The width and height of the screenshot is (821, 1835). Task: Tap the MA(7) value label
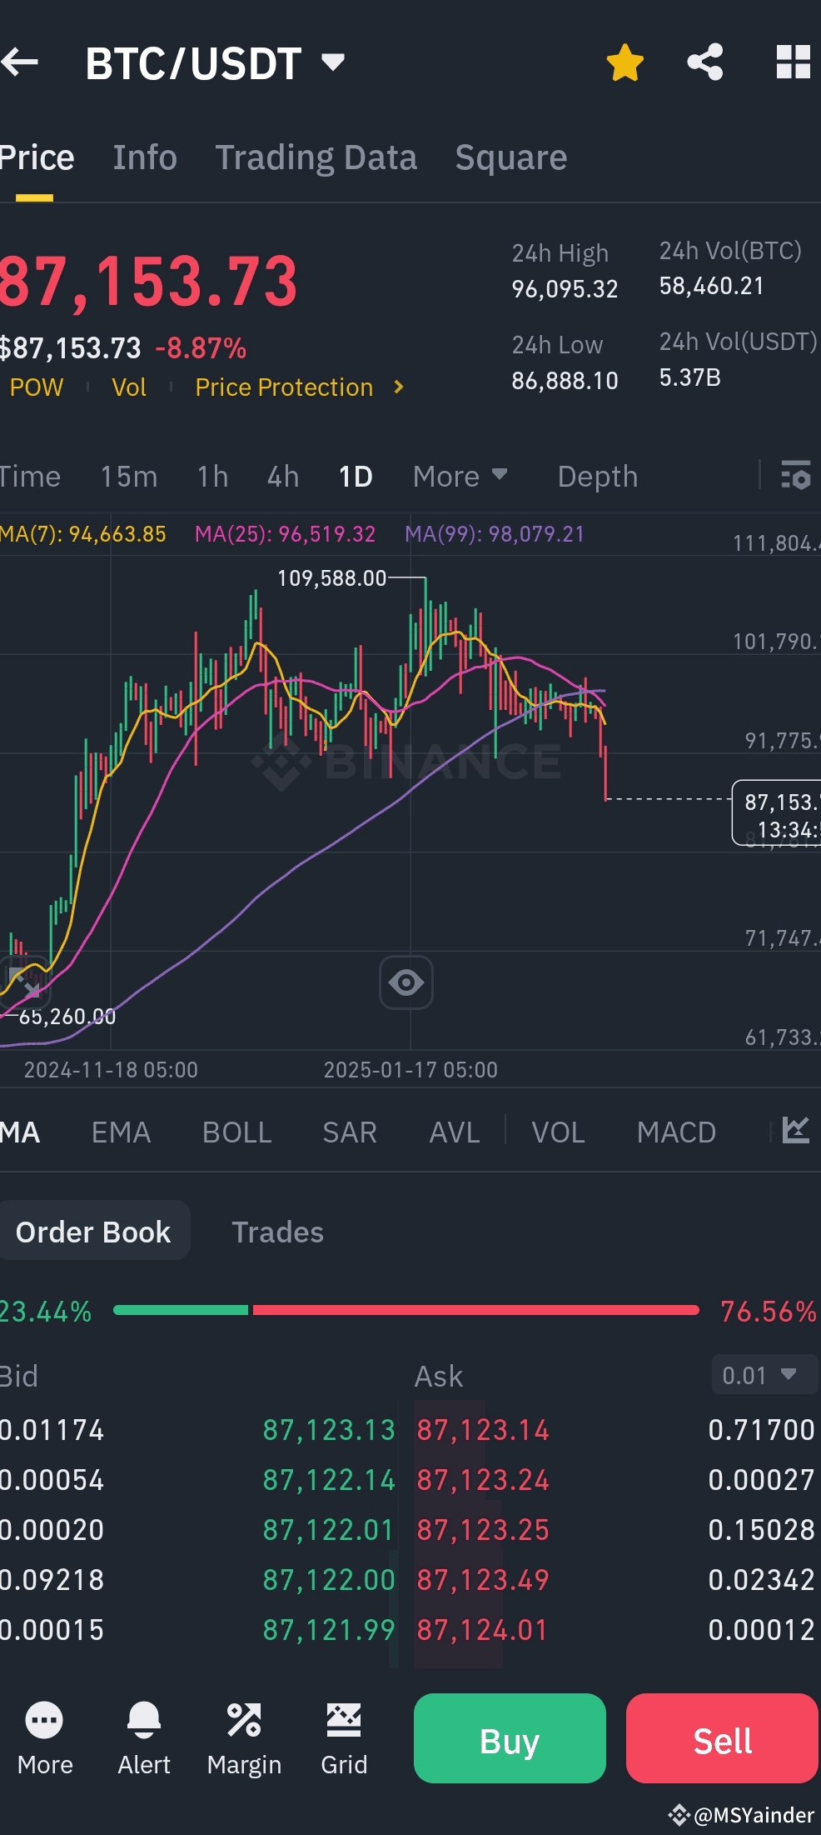click(x=83, y=534)
